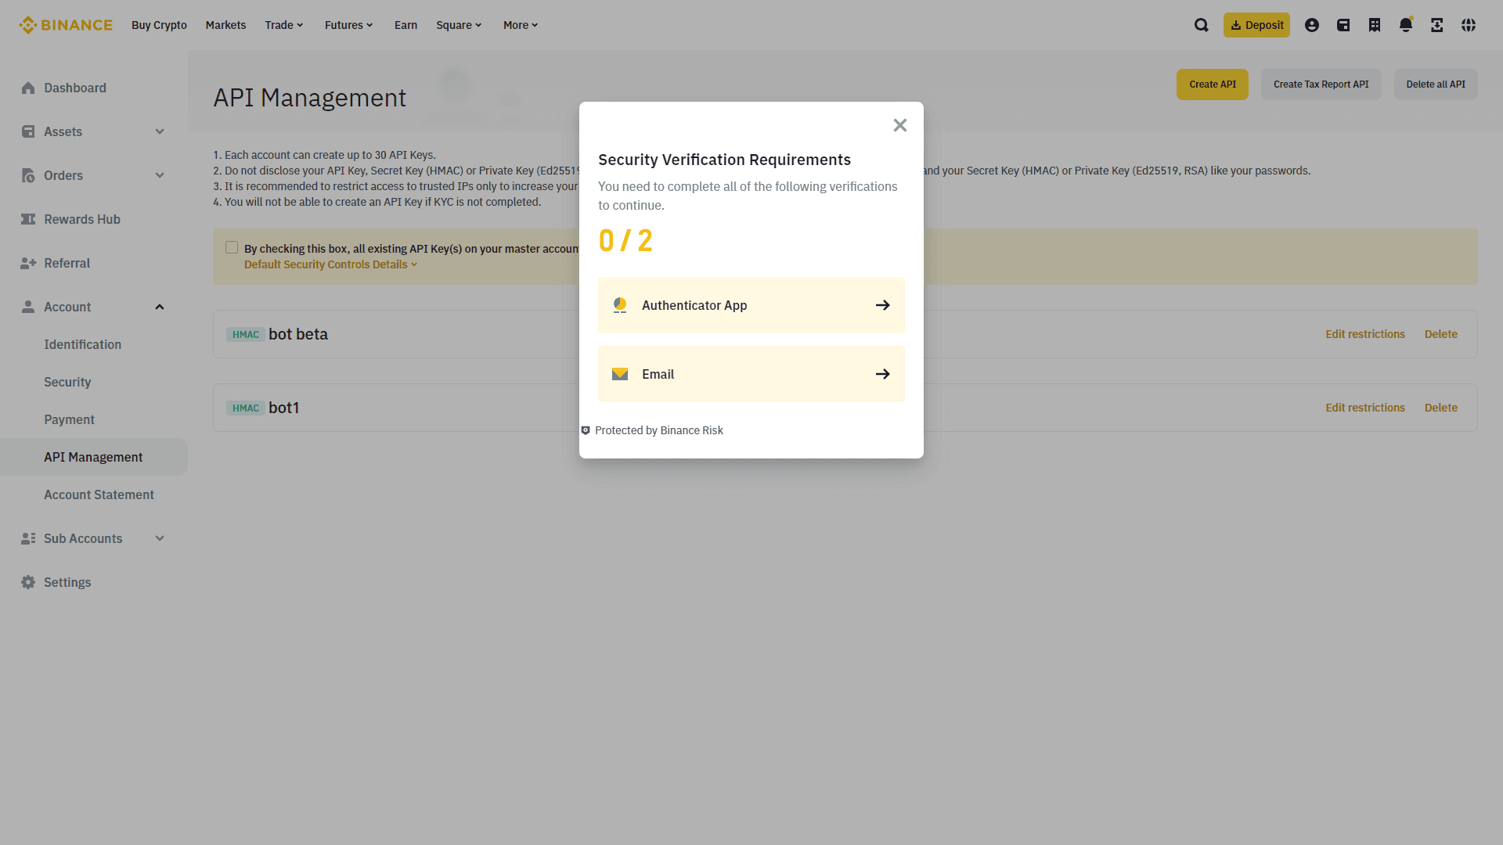The width and height of the screenshot is (1503, 845).
Task: Click the bot1 key name
Action: click(x=283, y=408)
